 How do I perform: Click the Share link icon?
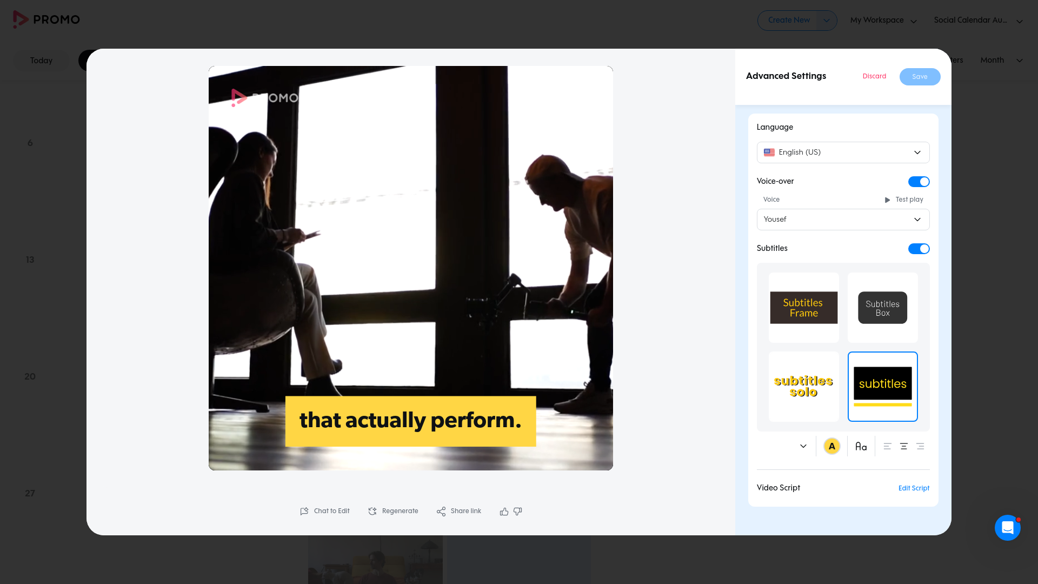click(441, 512)
